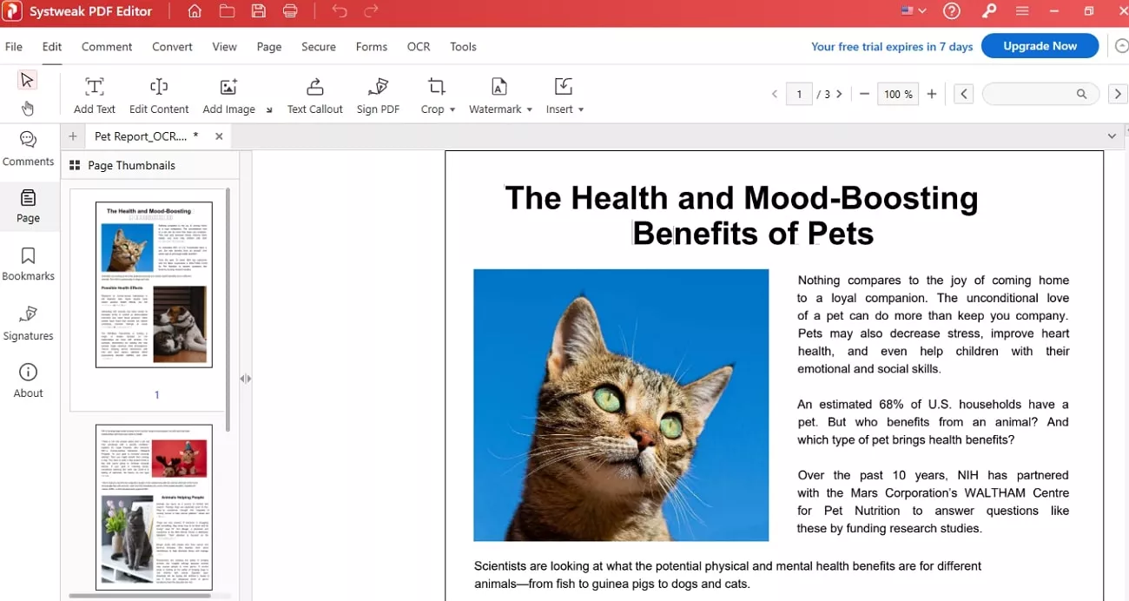Viewport: 1129px width, 601px height.
Task: Open the Sign PDF tool
Action: point(378,96)
